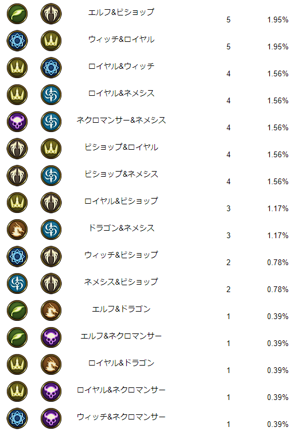The width and height of the screenshot is (295, 431).
Task: Click the Elf leaf icon in the Elf & Bishop row
Action: pyautogui.click(x=17, y=14)
